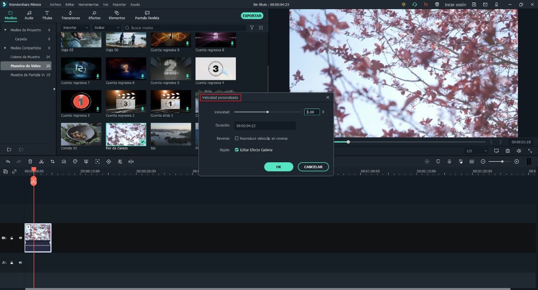Click the render preview icon
Viewport: 538px width, 290px height.
[x=427, y=161]
